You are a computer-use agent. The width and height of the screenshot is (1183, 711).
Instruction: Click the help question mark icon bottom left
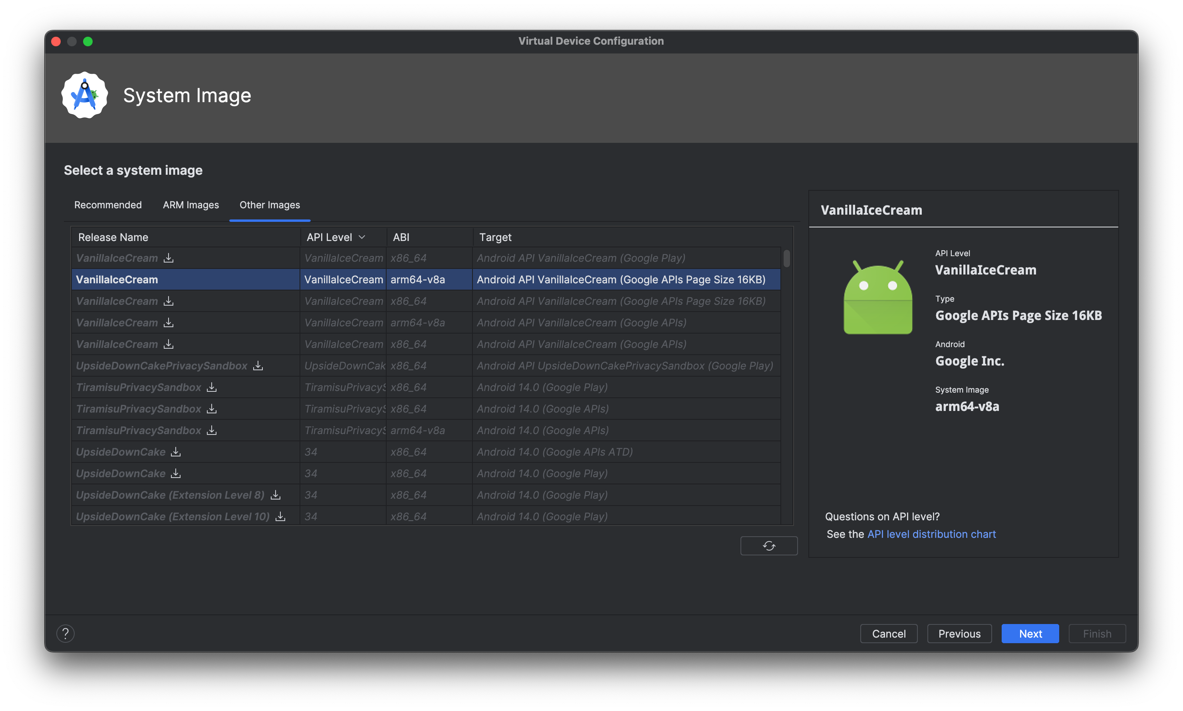click(x=66, y=633)
